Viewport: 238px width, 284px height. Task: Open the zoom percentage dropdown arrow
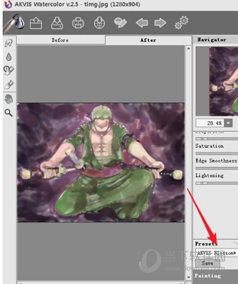click(x=228, y=123)
